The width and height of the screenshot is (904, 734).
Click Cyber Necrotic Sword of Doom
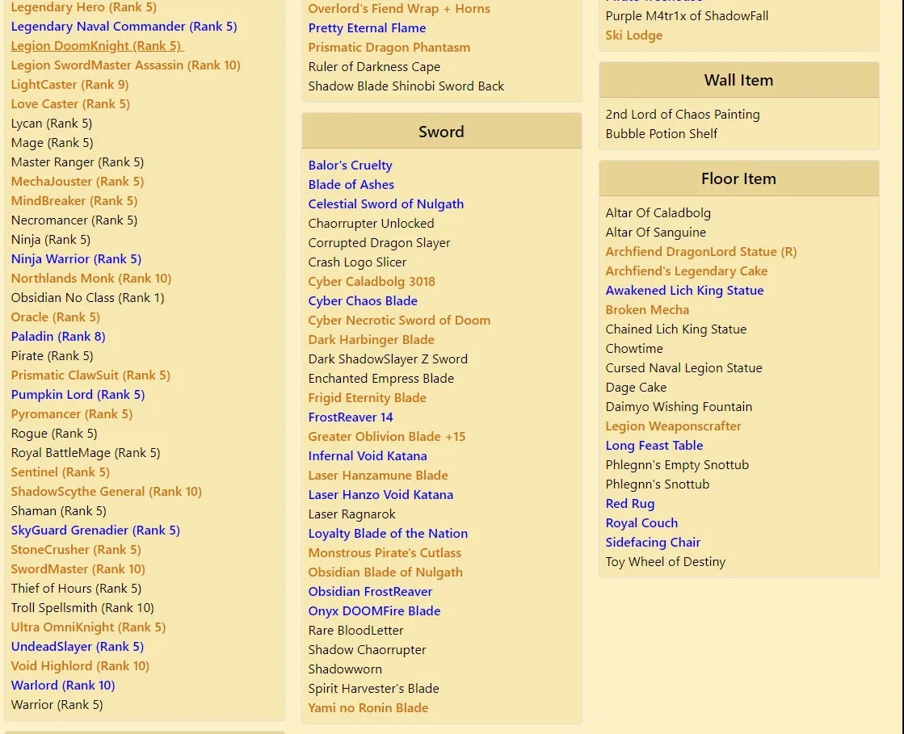(x=400, y=321)
